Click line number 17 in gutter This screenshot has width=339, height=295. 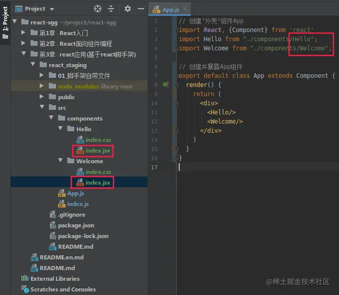(x=154, y=167)
